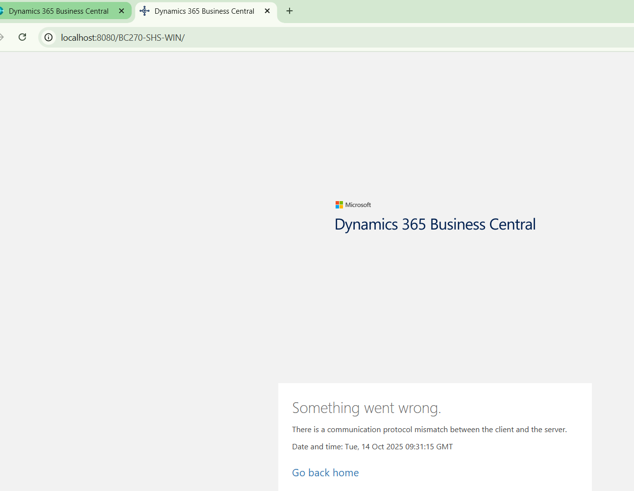Click the Dynamics 365 Business Central heading
The height and width of the screenshot is (491, 634).
tap(435, 224)
